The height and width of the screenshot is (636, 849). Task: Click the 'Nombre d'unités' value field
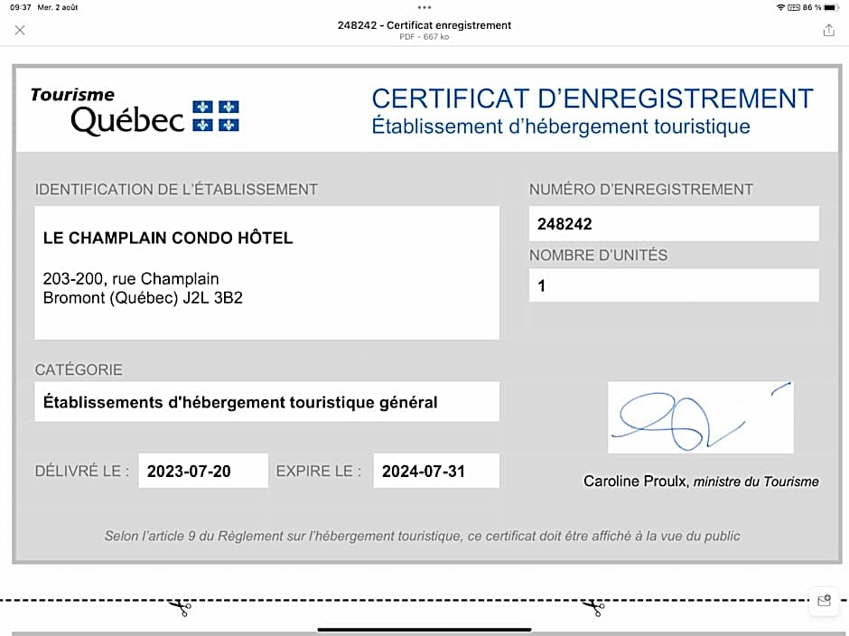674,285
